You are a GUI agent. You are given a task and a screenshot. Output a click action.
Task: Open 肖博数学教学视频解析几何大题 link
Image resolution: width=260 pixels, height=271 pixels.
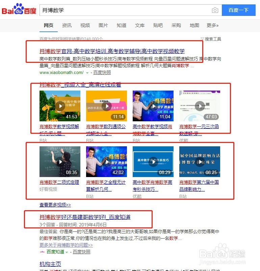click(x=59, y=130)
